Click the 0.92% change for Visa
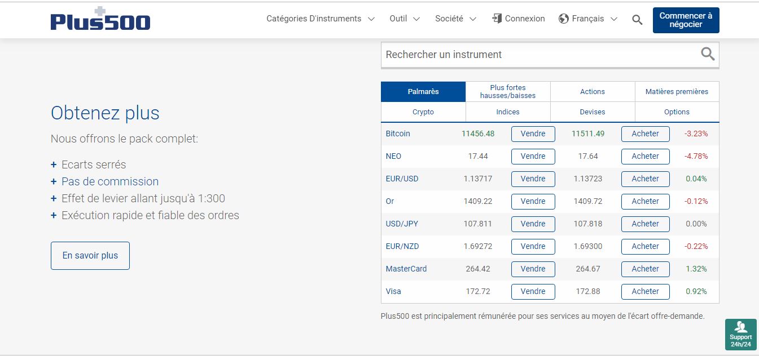The width and height of the screenshot is (759, 356). [x=696, y=291]
